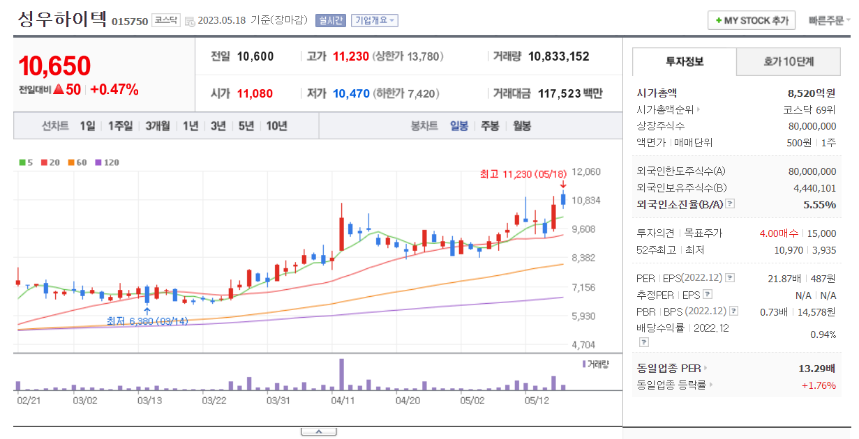The image size is (859, 439).
Task: Expand the 빠른주문 dropdown
Action: pyautogui.click(x=830, y=21)
